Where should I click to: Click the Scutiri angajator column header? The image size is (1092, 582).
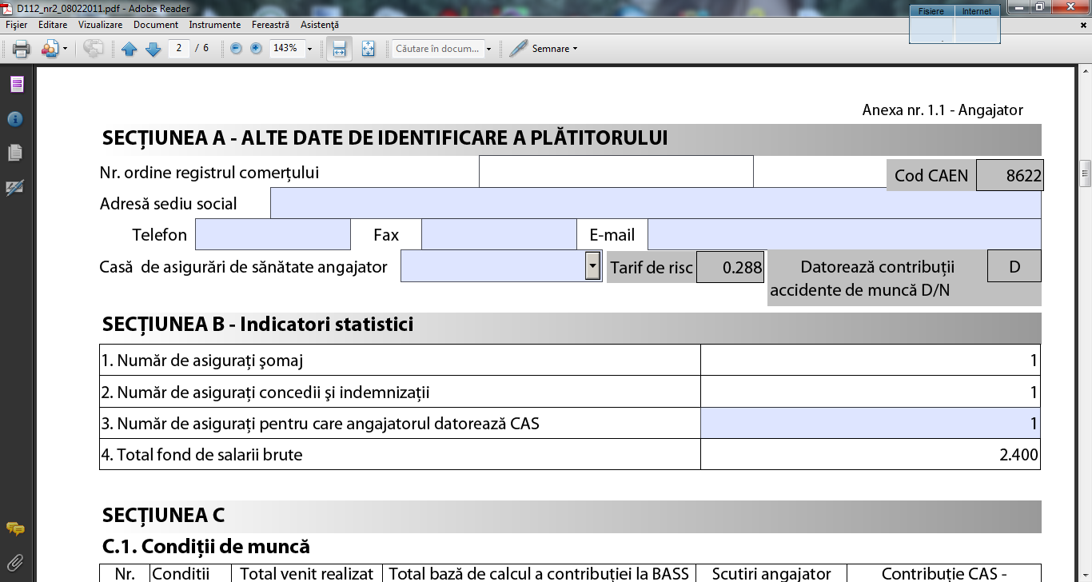pos(771,573)
